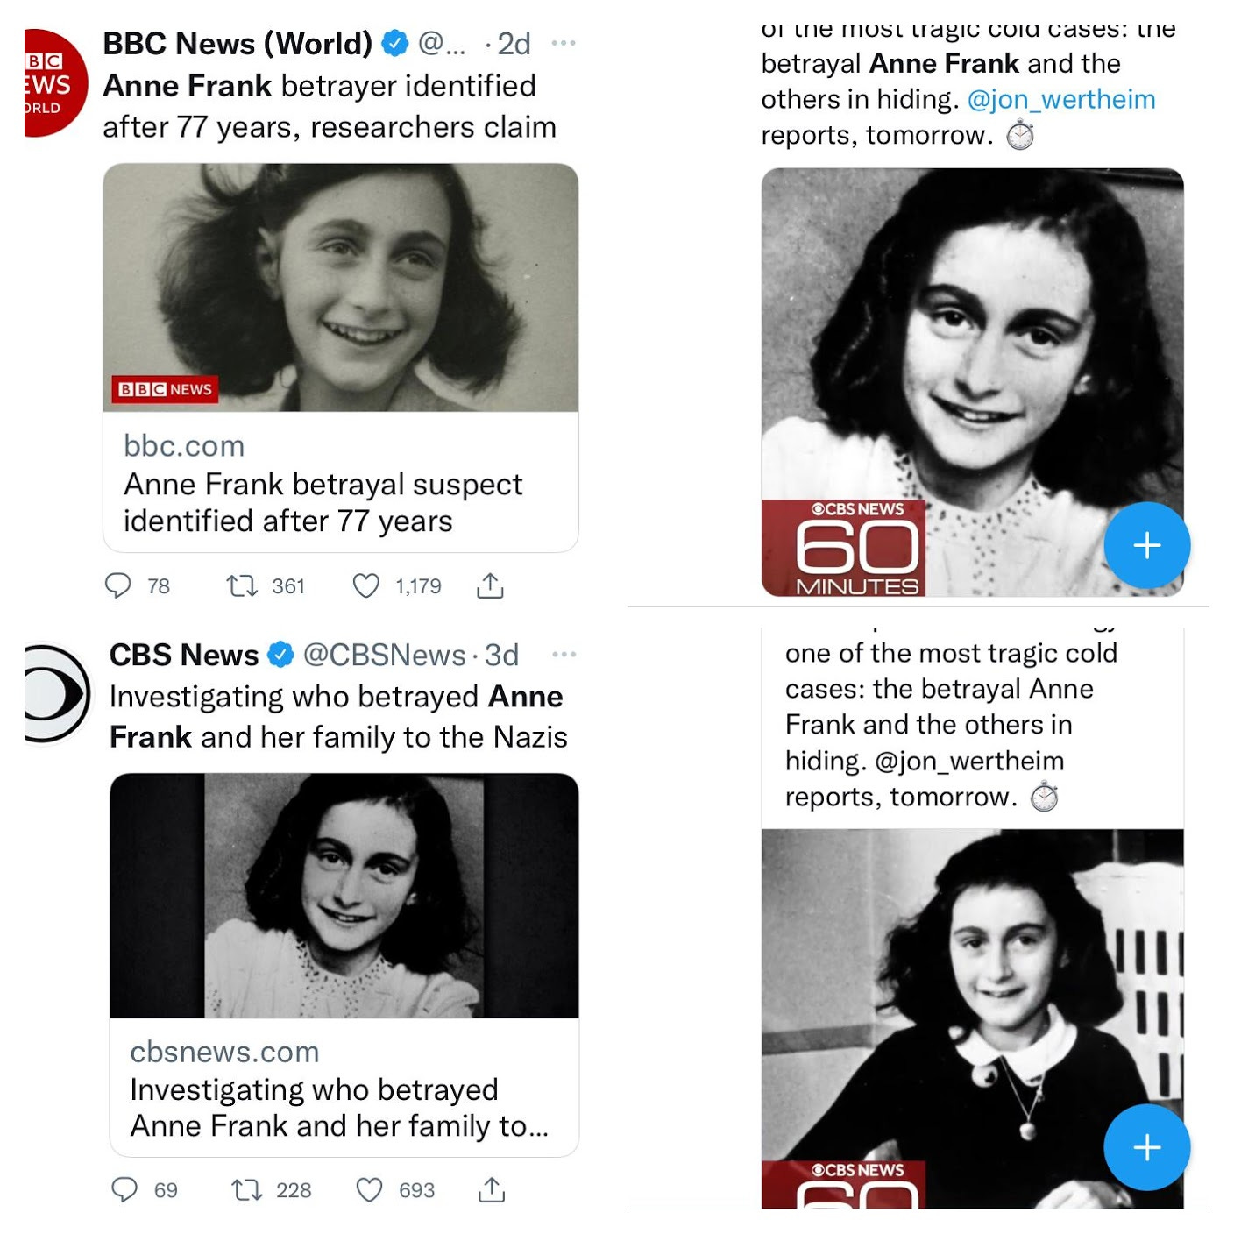The width and height of the screenshot is (1234, 1234).
Task: Tap the upper blue compose plus button
Action: [1147, 545]
